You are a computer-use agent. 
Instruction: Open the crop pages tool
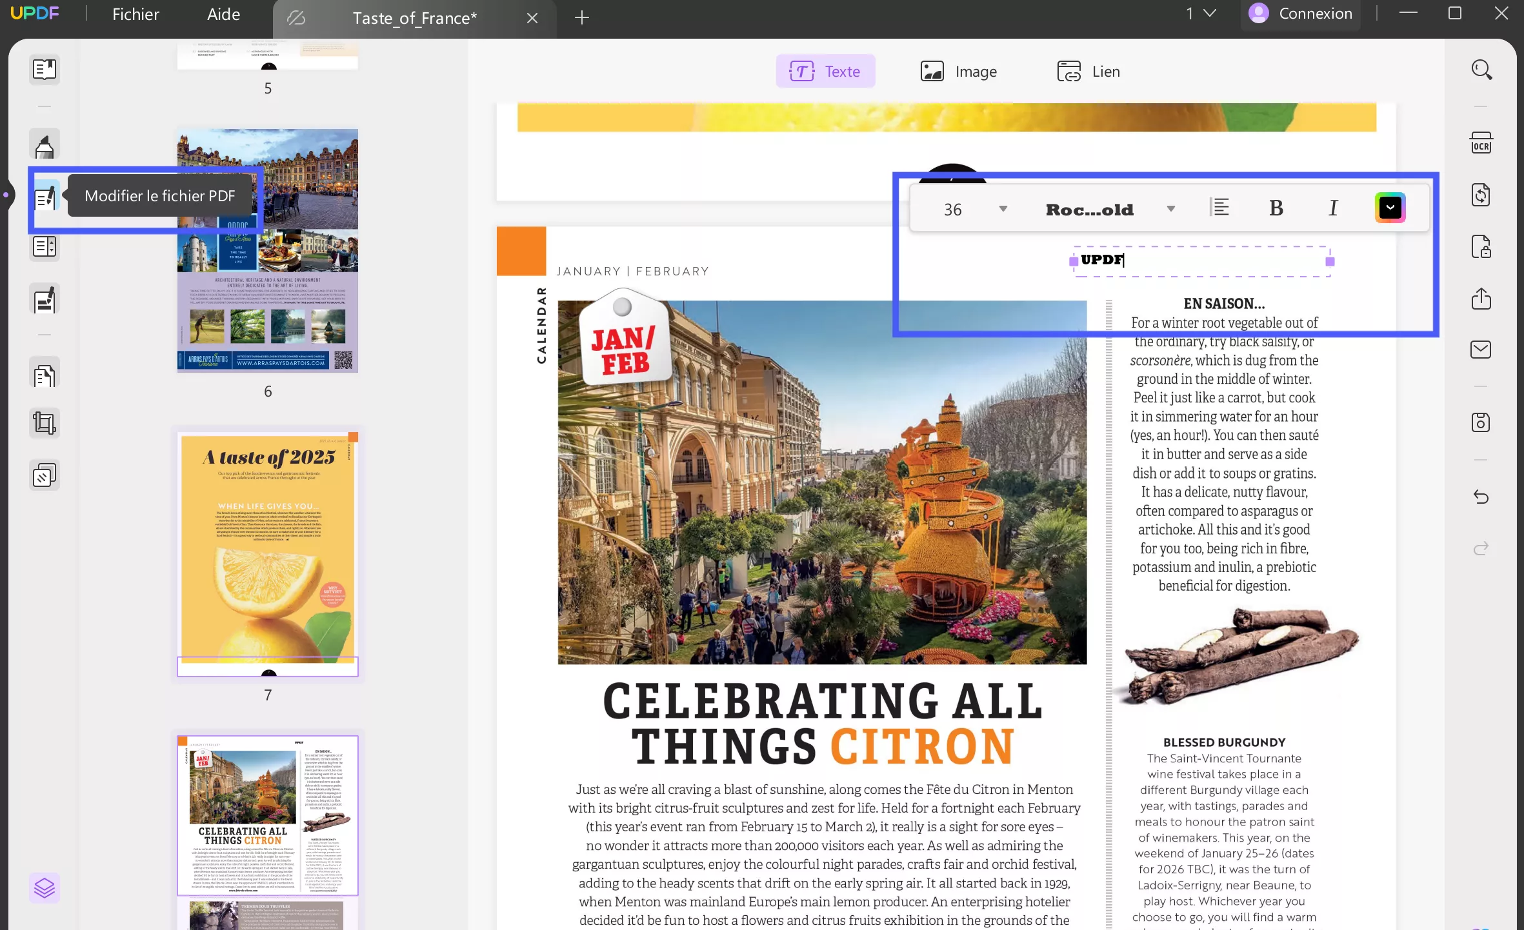point(45,423)
